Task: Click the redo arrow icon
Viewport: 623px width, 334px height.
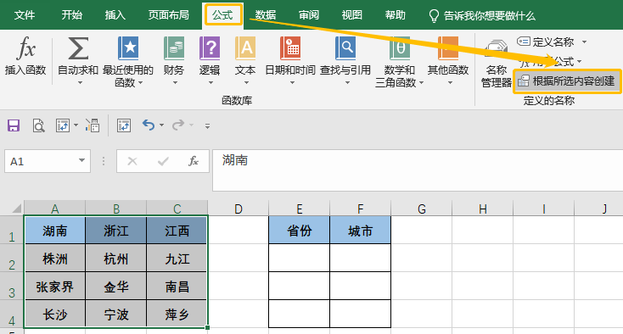Action: point(178,125)
